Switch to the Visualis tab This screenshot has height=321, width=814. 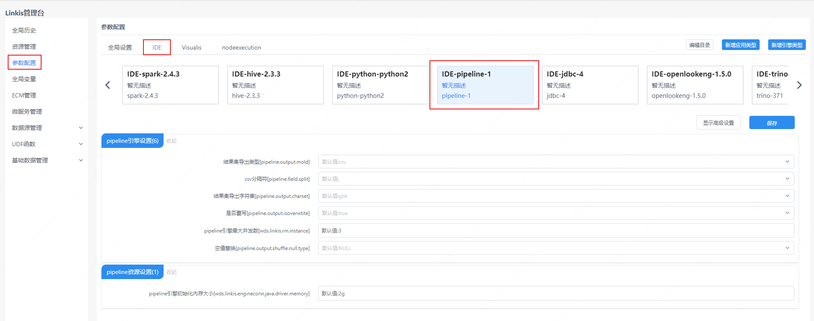click(191, 47)
